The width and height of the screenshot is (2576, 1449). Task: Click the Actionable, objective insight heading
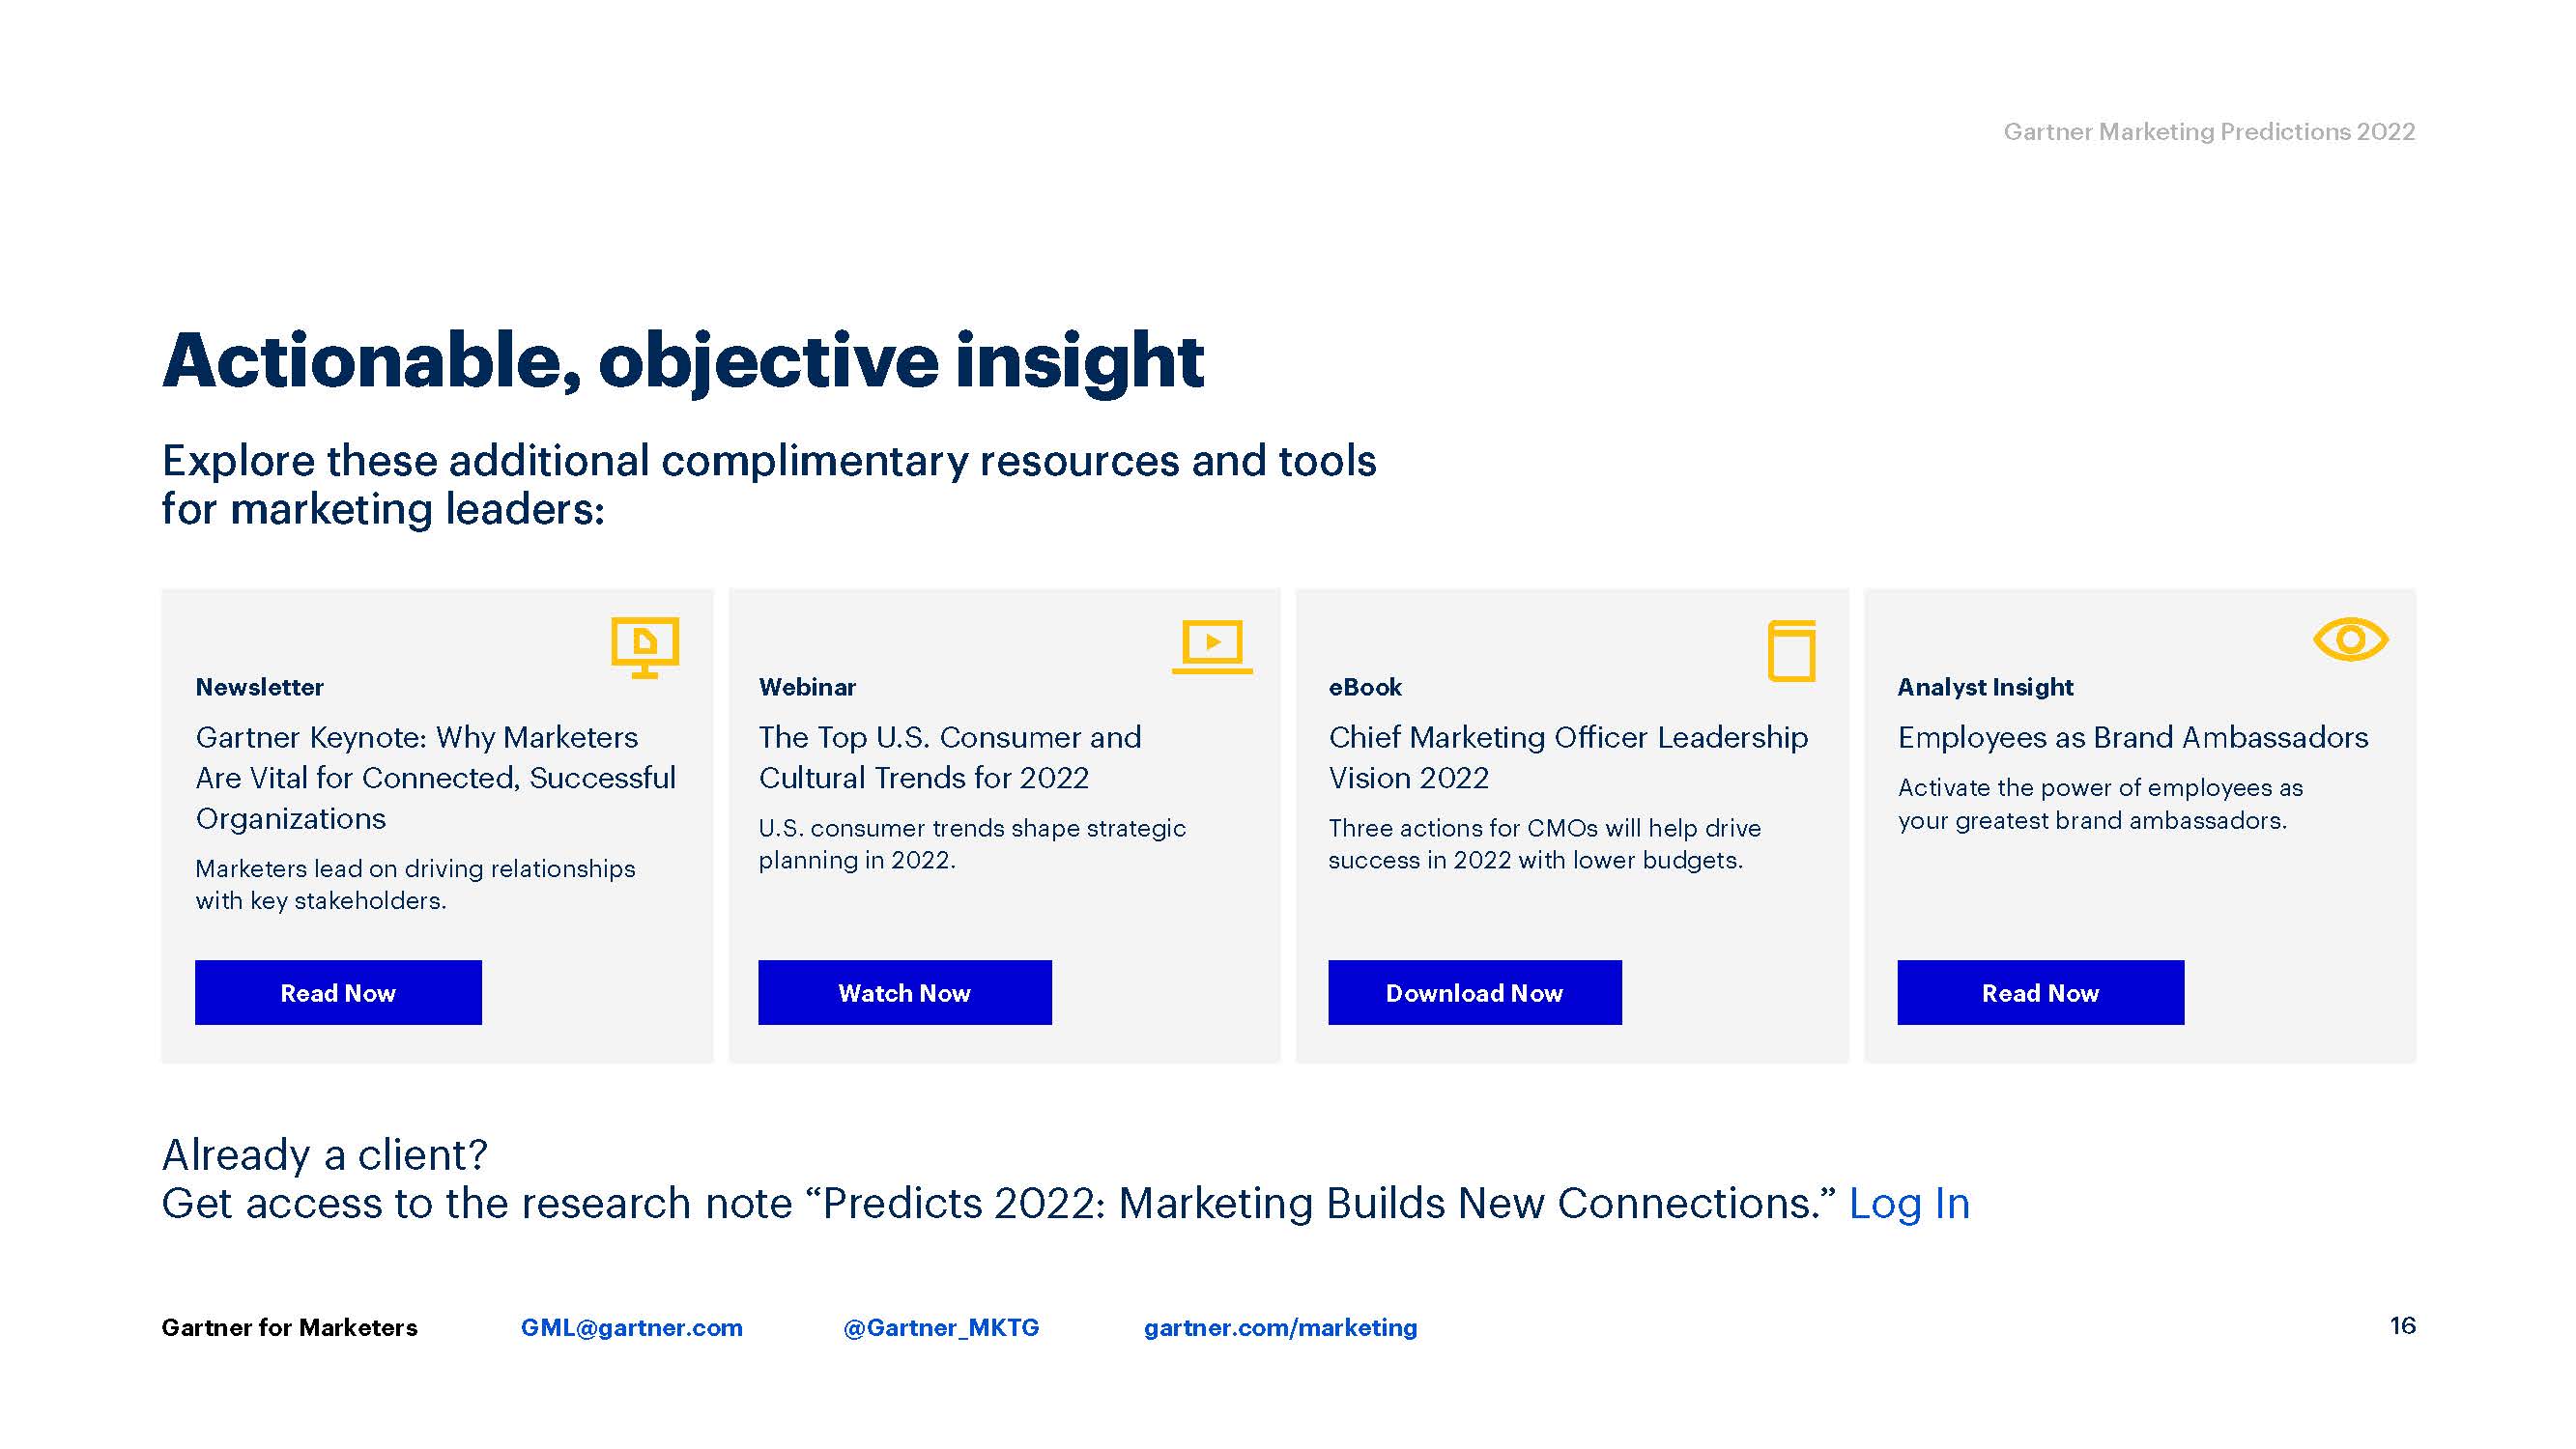click(x=683, y=361)
